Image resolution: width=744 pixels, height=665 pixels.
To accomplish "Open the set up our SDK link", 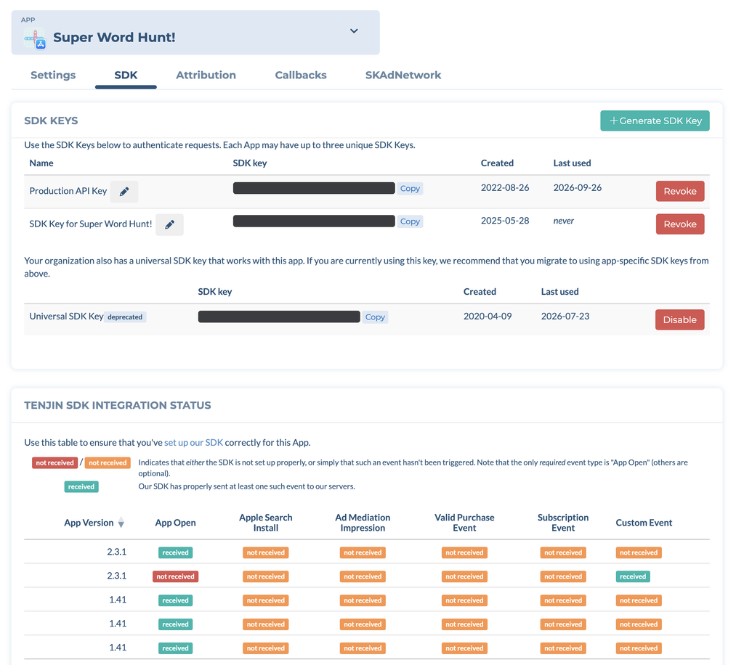I will (193, 443).
